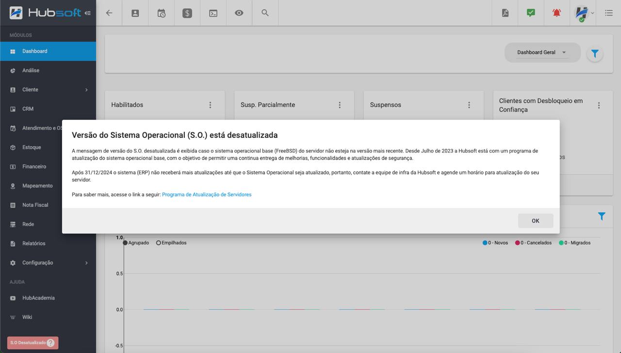Collapse the sidebar with the arrow-lines icon
Viewport: 621px width, 353px height.
87,13
